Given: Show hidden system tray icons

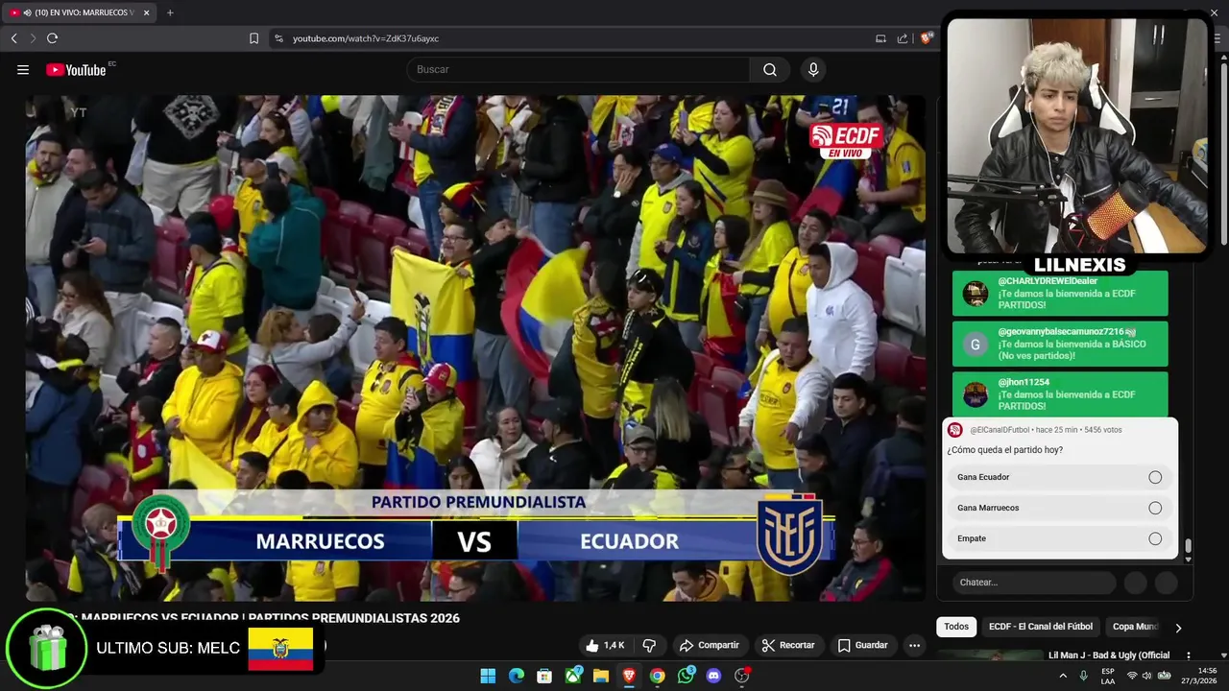Looking at the screenshot, I should click(1062, 676).
